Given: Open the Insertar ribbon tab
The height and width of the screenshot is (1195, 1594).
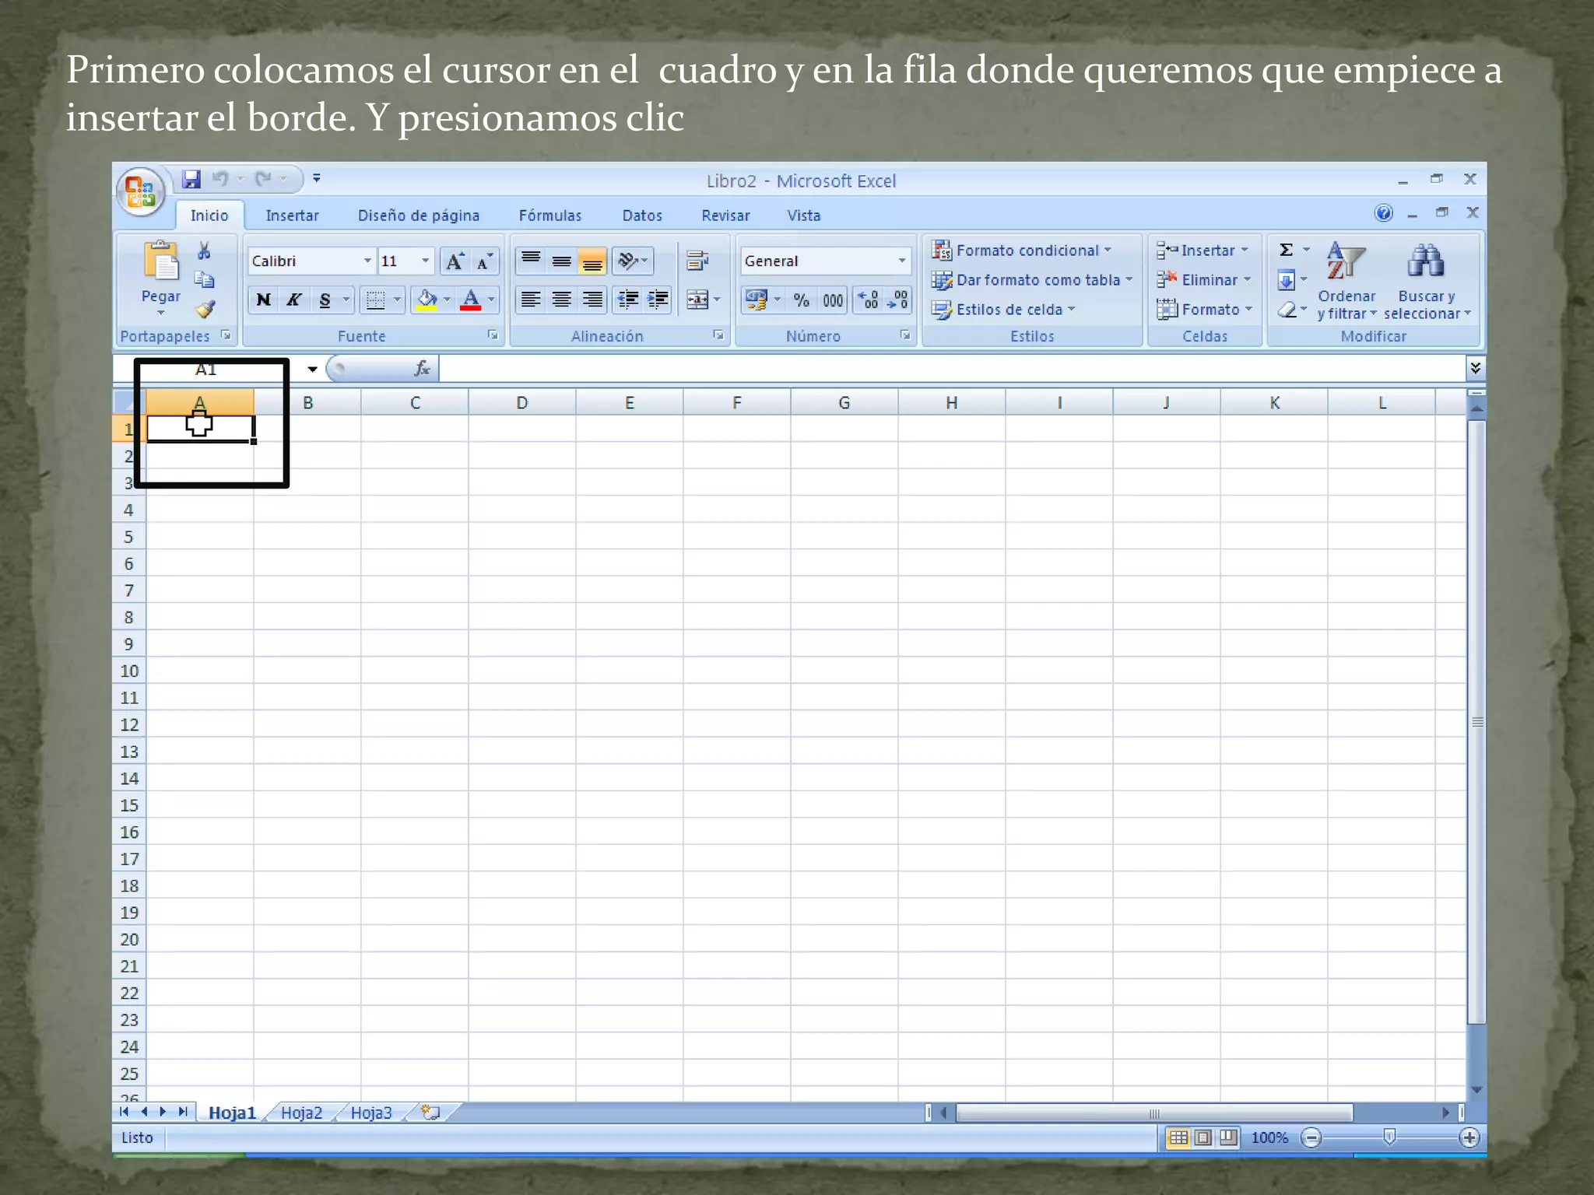Looking at the screenshot, I should click(292, 216).
